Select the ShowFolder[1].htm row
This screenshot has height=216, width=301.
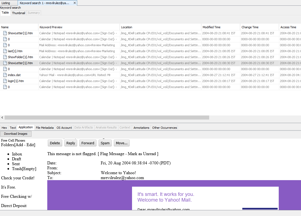coord(150,57)
